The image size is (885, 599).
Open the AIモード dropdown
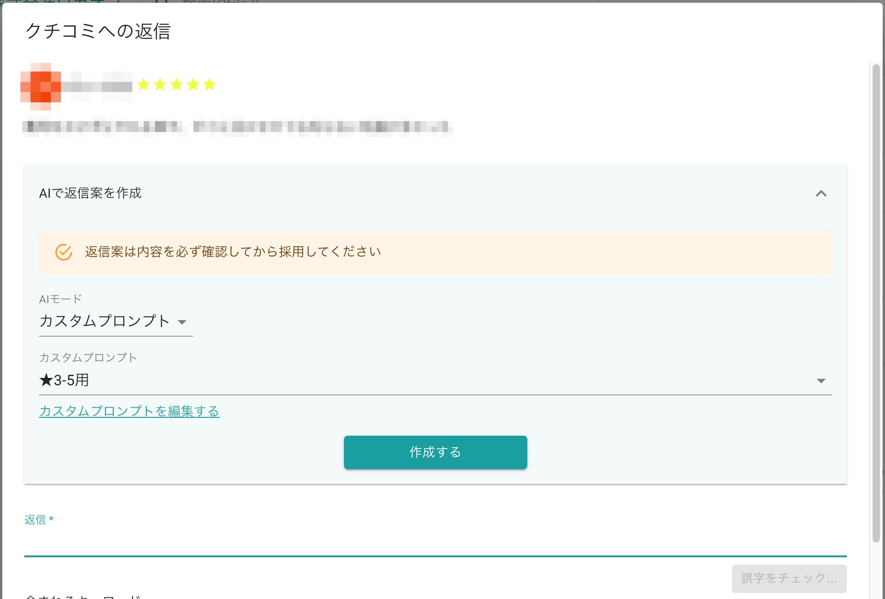tap(116, 321)
